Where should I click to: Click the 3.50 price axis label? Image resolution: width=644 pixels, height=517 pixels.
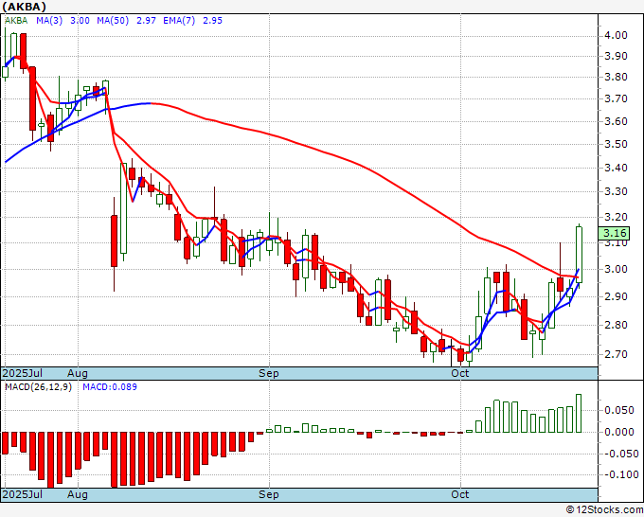(x=616, y=144)
